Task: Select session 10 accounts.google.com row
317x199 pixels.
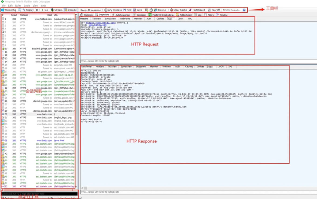Action: [x=38, y=49]
